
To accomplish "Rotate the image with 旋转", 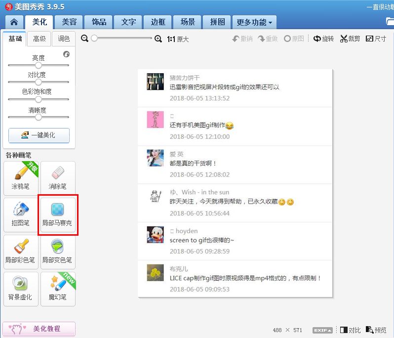I will point(324,39).
